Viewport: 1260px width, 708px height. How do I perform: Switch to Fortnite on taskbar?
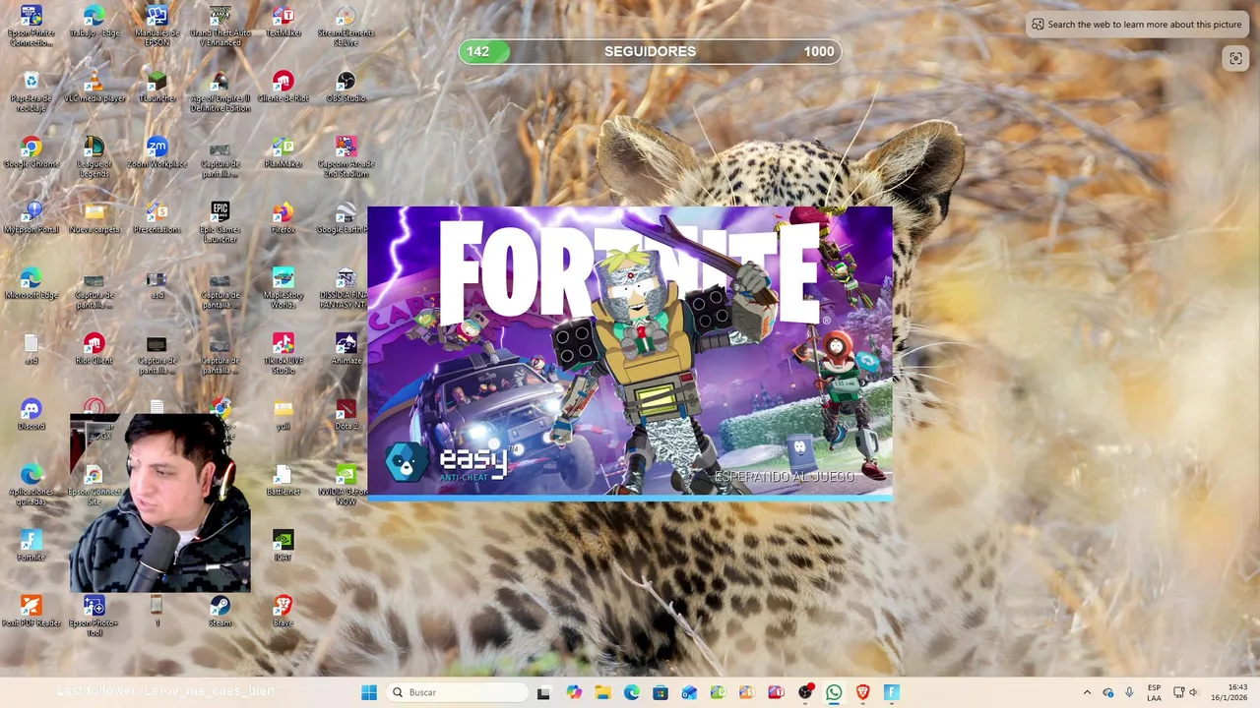point(892,692)
